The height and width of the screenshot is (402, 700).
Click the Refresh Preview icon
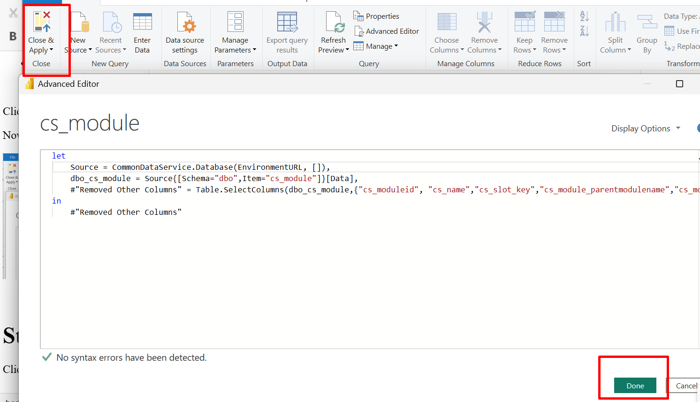point(334,23)
